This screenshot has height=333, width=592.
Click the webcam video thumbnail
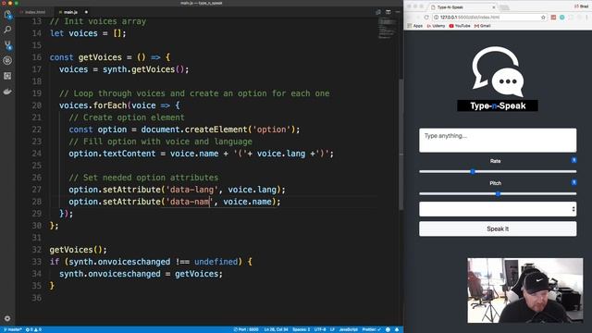[x=524, y=290]
